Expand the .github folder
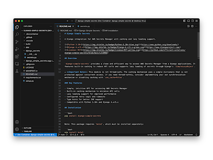The image size is (213, 160). tap(38, 37)
